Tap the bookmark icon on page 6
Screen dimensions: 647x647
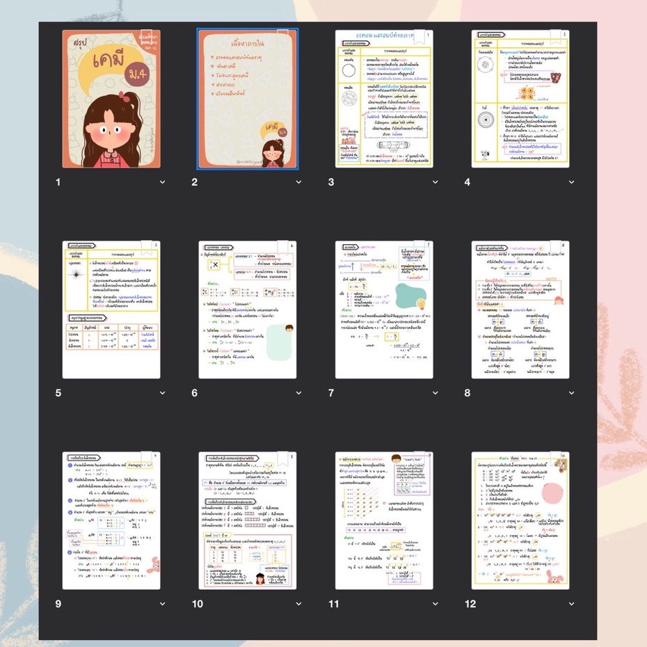(x=282, y=248)
